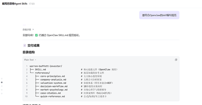The height and width of the screenshot is (105, 202).
Task: Expand the 查看详情 details link
Action: click(28, 29)
